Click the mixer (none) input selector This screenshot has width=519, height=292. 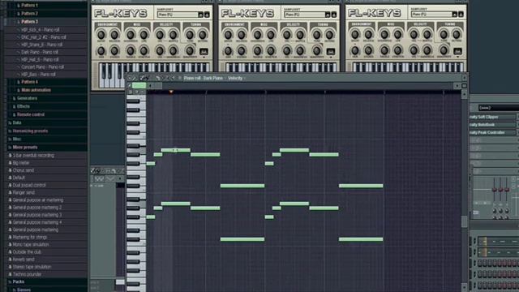(498, 108)
